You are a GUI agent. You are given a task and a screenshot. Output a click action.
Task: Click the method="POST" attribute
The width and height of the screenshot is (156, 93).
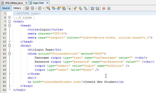[92, 54]
